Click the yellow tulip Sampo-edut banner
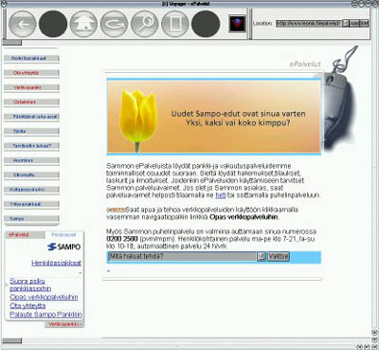This screenshot has width=379, height=350. (x=214, y=117)
